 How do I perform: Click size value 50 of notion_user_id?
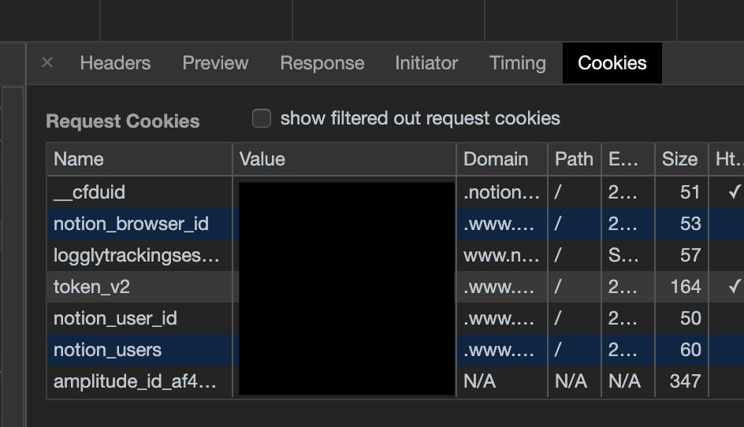[x=690, y=318]
